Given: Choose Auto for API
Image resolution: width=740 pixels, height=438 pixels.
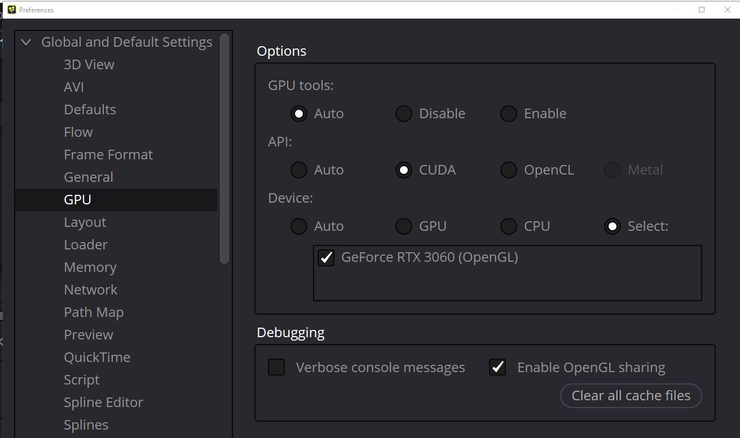Looking at the screenshot, I should click(x=299, y=170).
